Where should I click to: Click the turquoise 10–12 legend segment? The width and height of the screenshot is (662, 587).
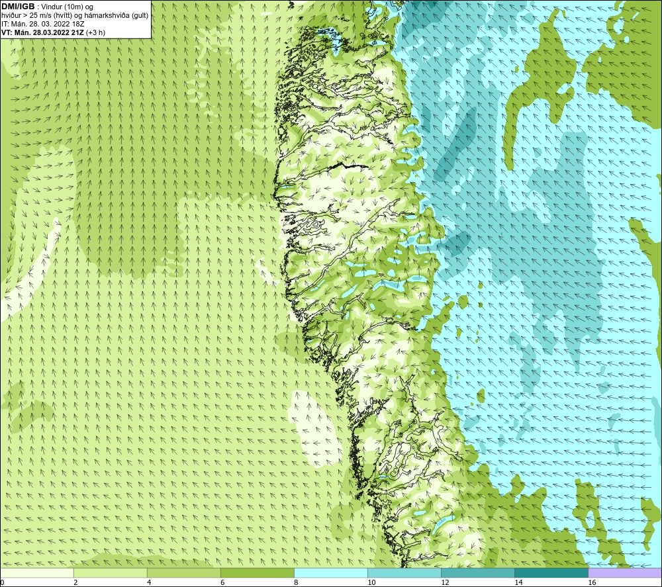tap(404, 572)
